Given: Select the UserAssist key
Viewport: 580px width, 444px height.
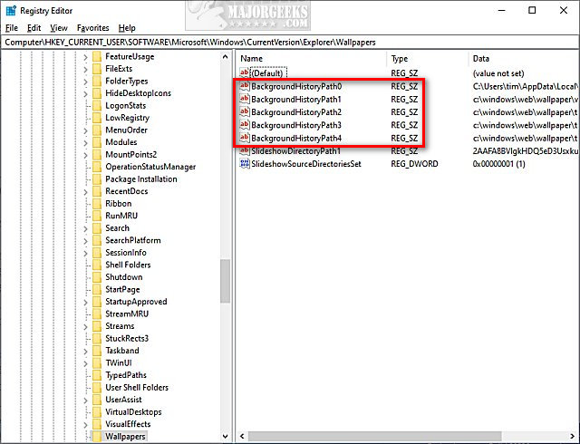Looking at the screenshot, I should coord(123,400).
